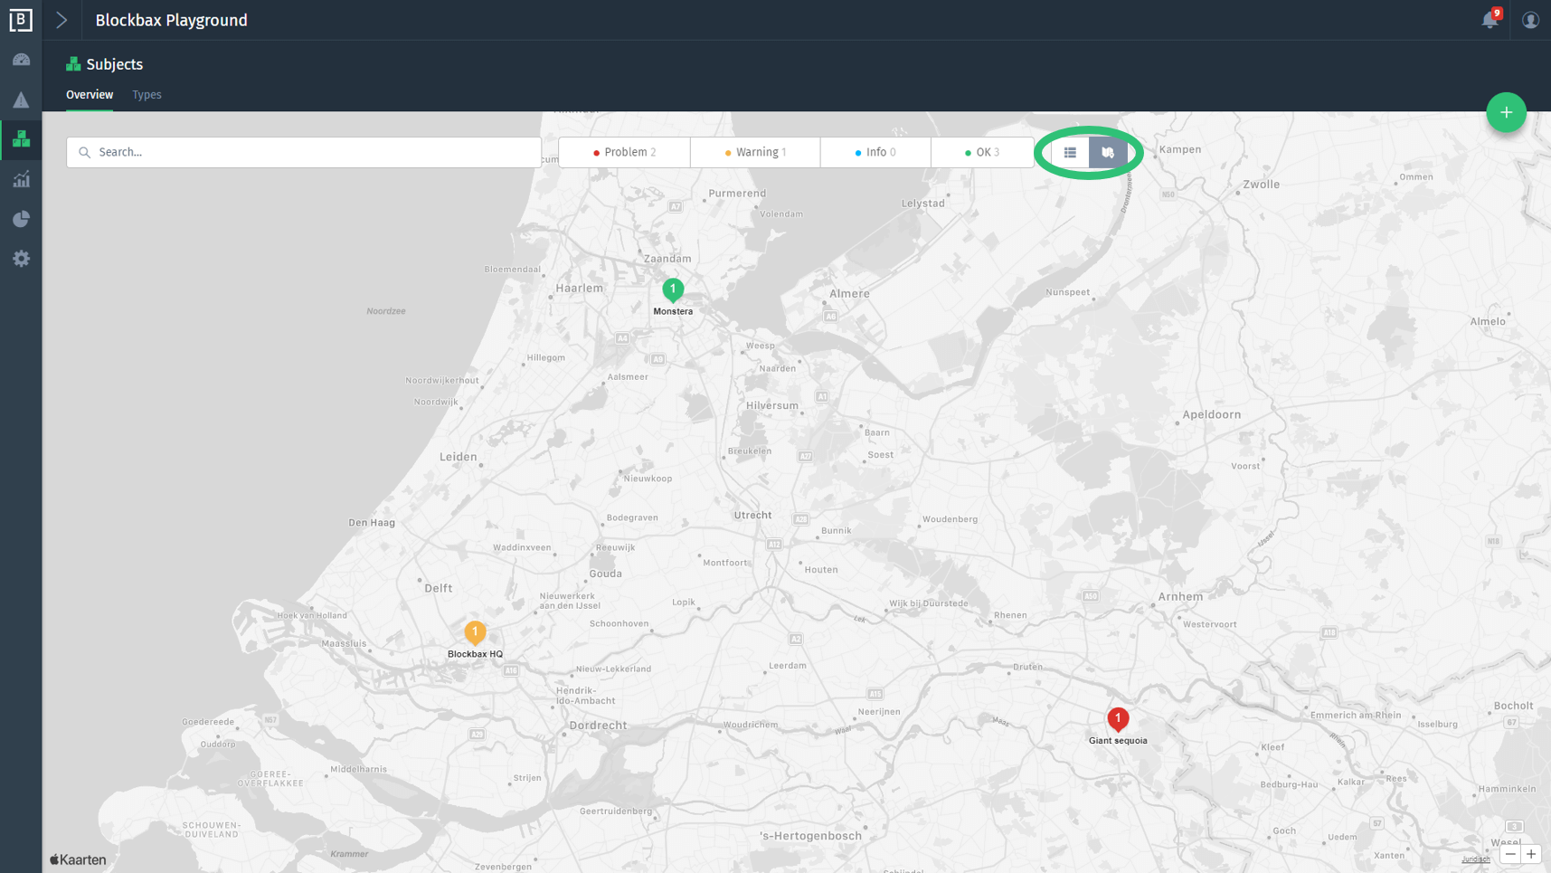Open the events warning triangle icon
This screenshot has height=873, width=1551.
click(x=21, y=100)
